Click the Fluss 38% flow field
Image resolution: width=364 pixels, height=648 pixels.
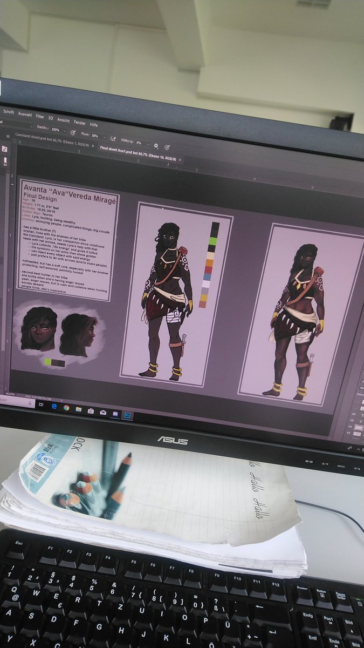pos(95,136)
